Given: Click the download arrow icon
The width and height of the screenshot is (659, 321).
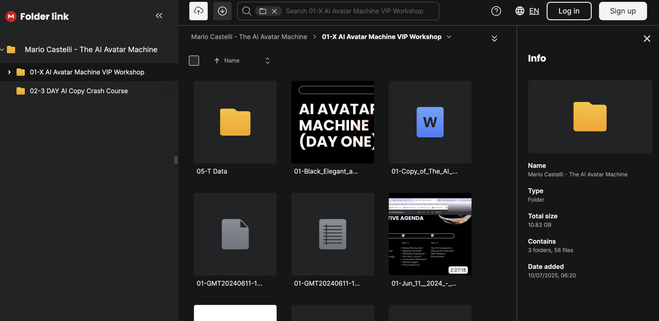Looking at the screenshot, I should tap(222, 11).
